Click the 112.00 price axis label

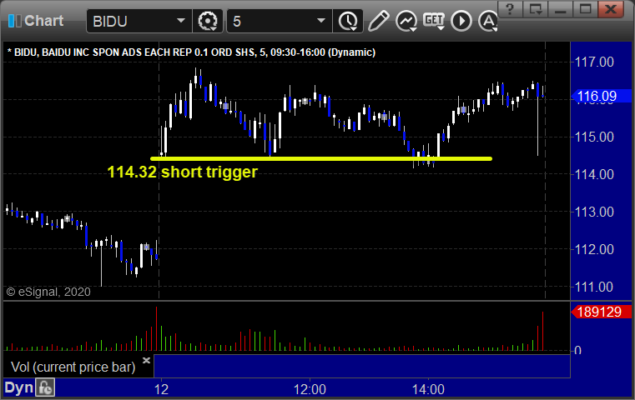pyautogui.click(x=594, y=249)
